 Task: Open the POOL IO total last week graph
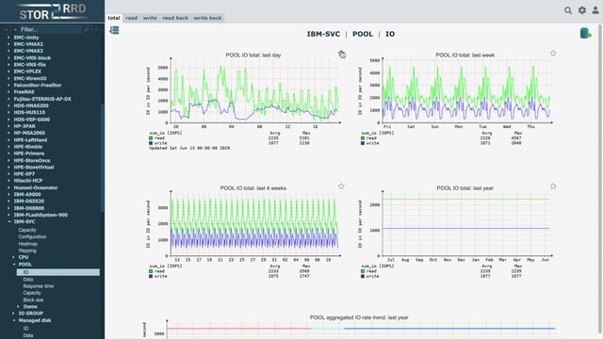coord(456,98)
